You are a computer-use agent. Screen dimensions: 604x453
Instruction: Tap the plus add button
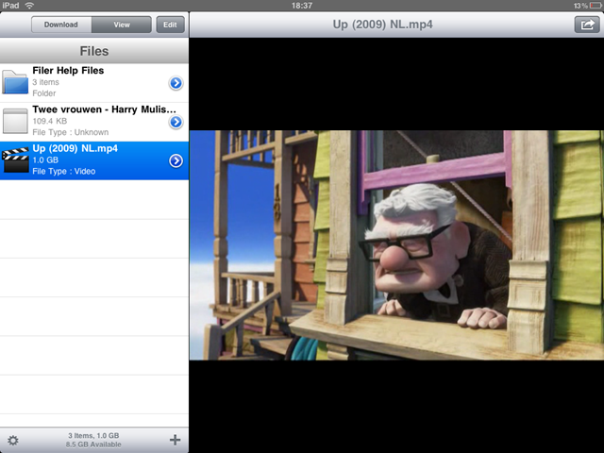point(175,440)
